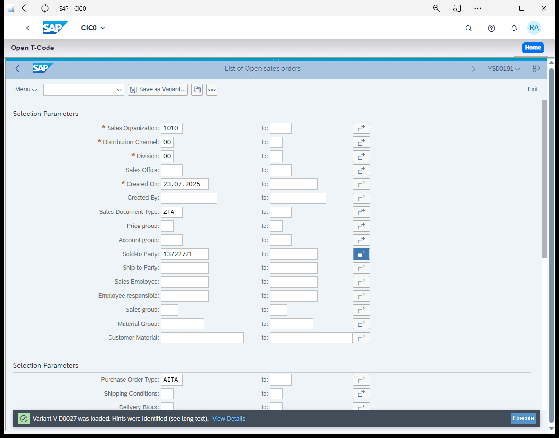Image resolution: width=559 pixels, height=438 pixels.
Task: Click the green success status icon
Action: 24,419
